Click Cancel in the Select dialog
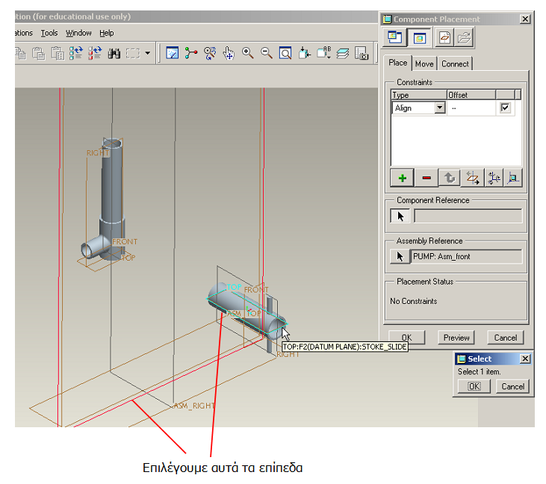Image resolution: width=546 pixels, height=484 pixels. coord(512,386)
